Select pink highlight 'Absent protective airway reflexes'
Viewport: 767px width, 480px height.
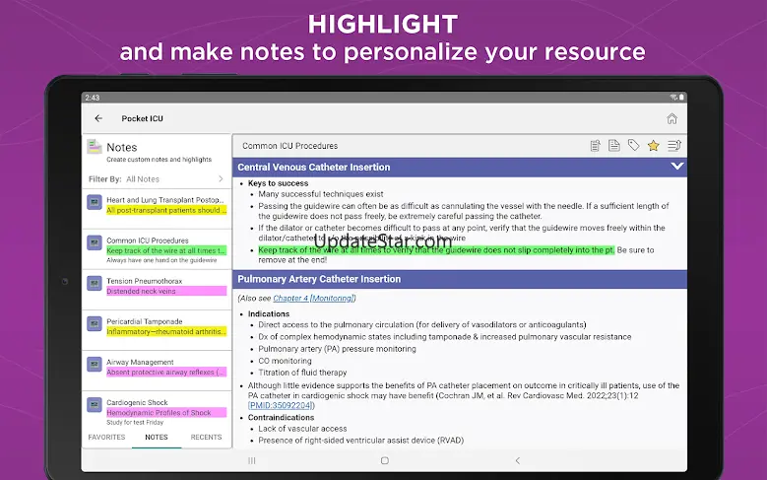click(166, 373)
